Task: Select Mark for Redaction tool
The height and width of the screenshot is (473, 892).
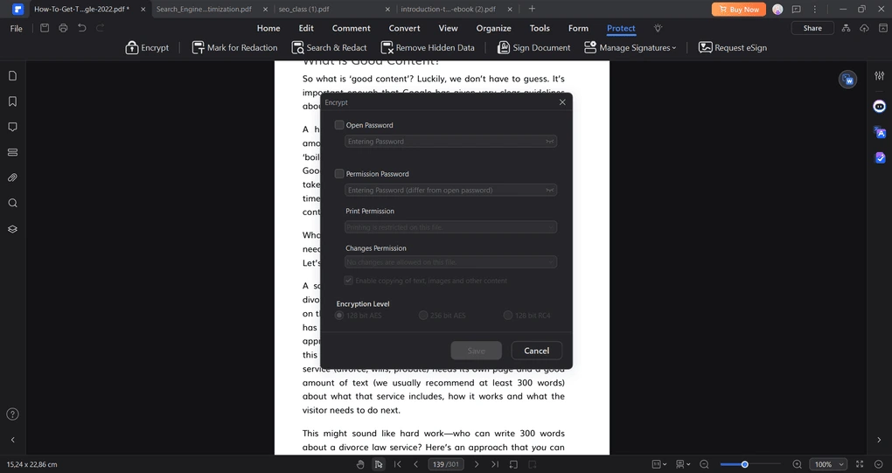Action: coord(235,48)
